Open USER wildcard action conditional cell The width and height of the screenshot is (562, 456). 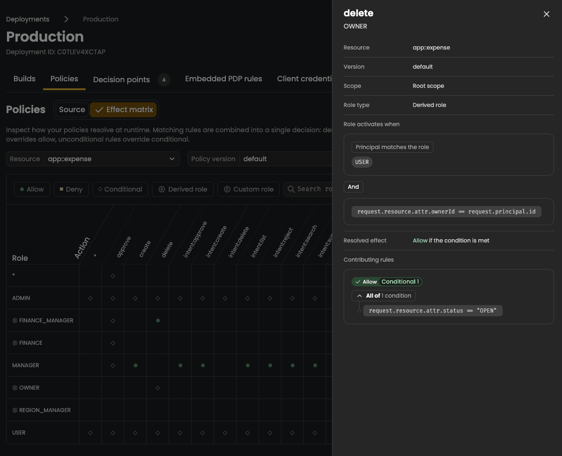point(90,433)
